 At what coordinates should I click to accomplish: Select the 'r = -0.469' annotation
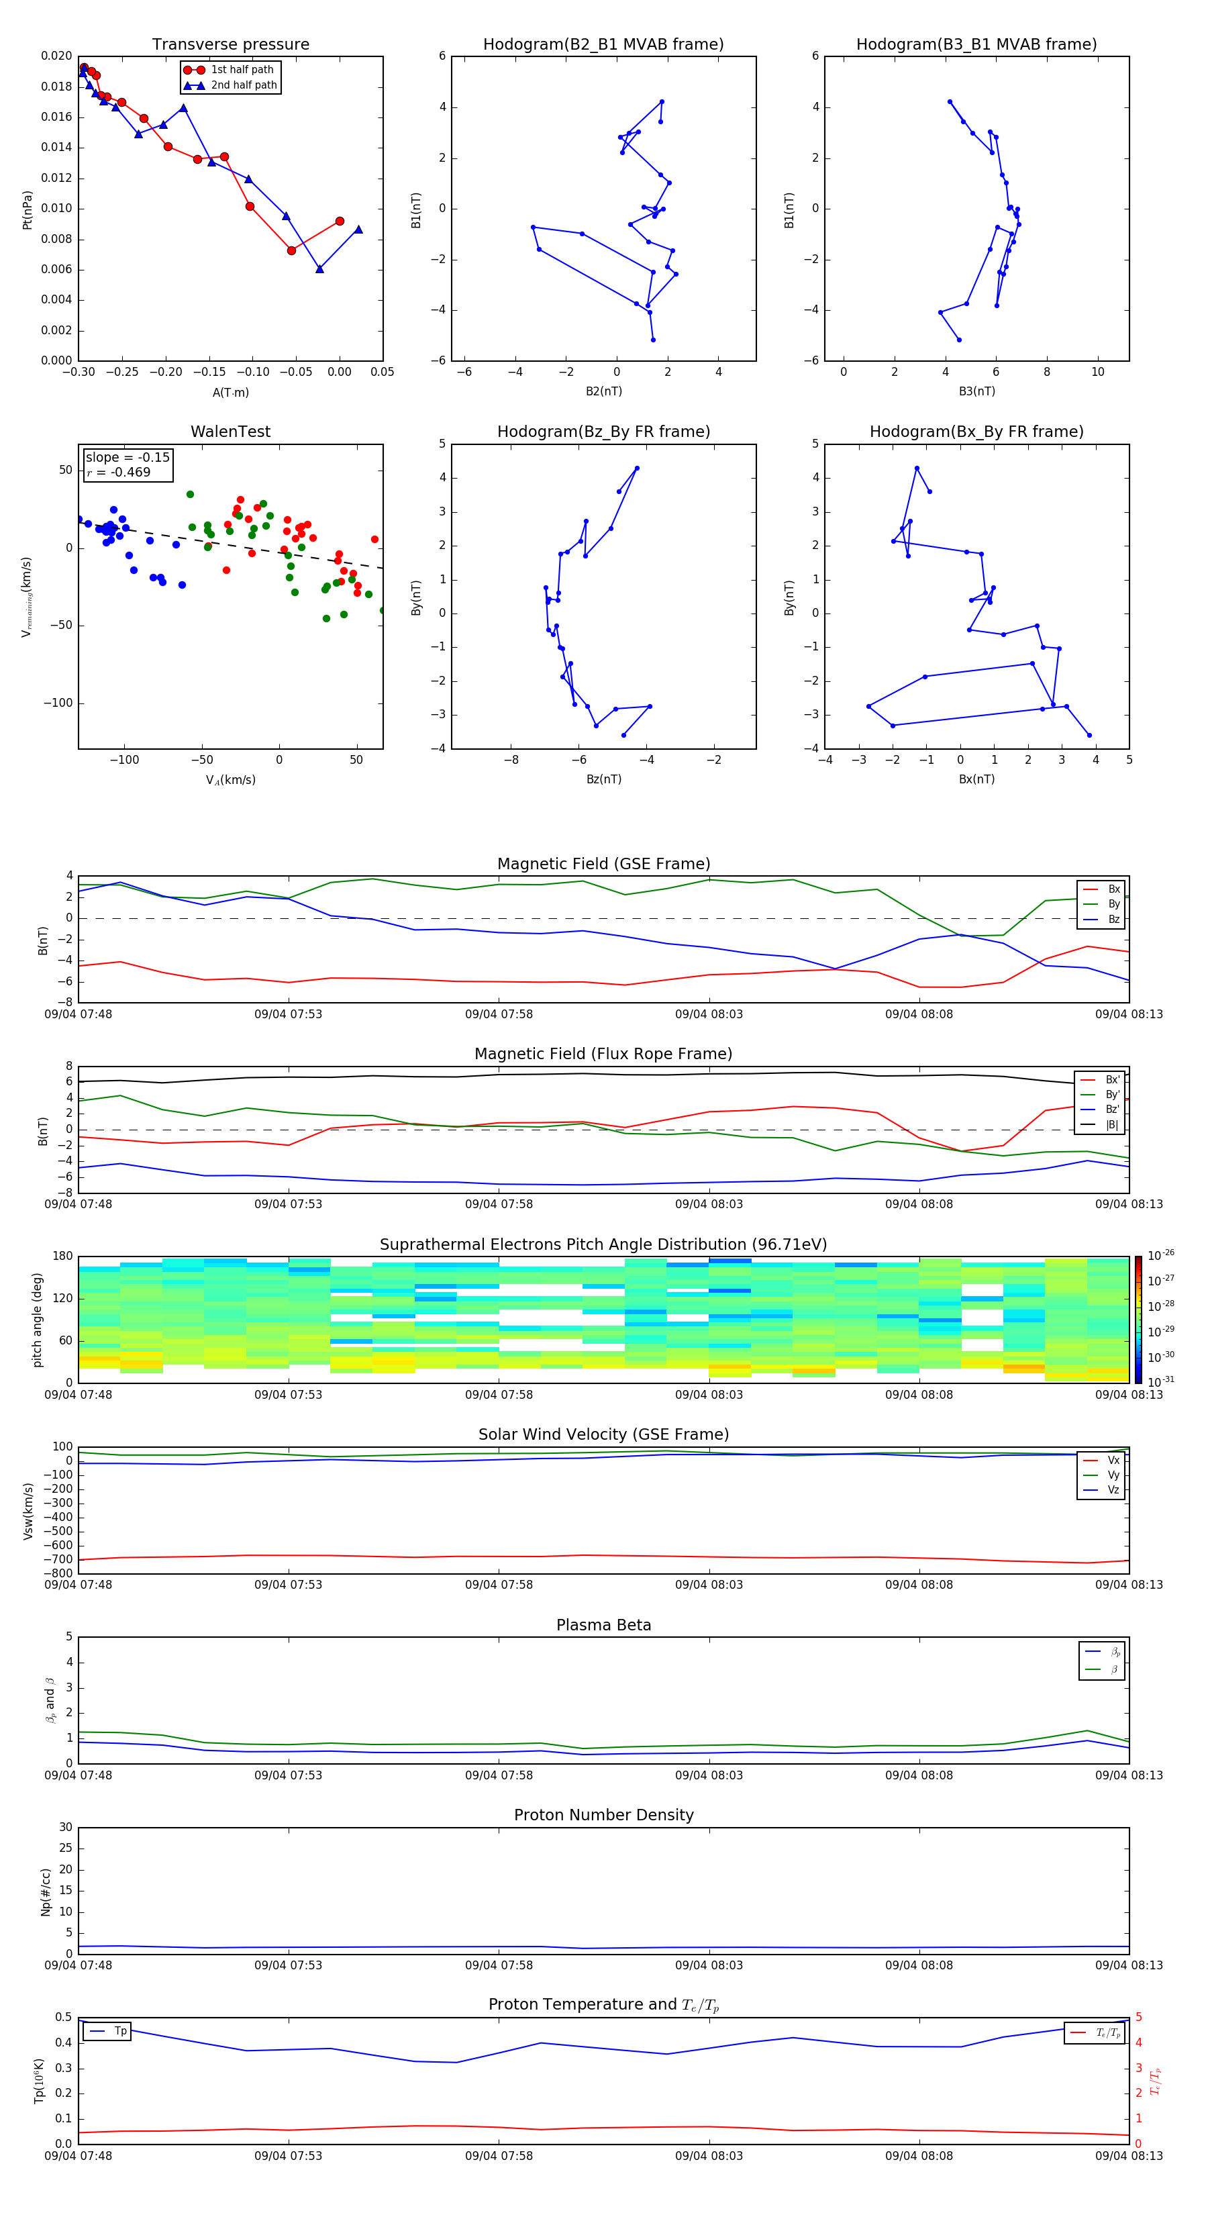click(x=119, y=472)
